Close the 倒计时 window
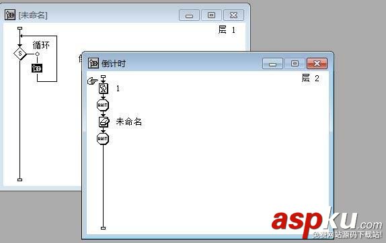 point(317,64)
